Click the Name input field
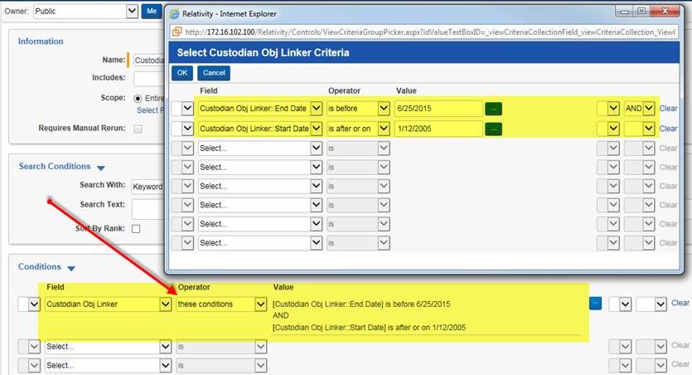Viewport: 692px width, 375px height. [x=148, y=60]
